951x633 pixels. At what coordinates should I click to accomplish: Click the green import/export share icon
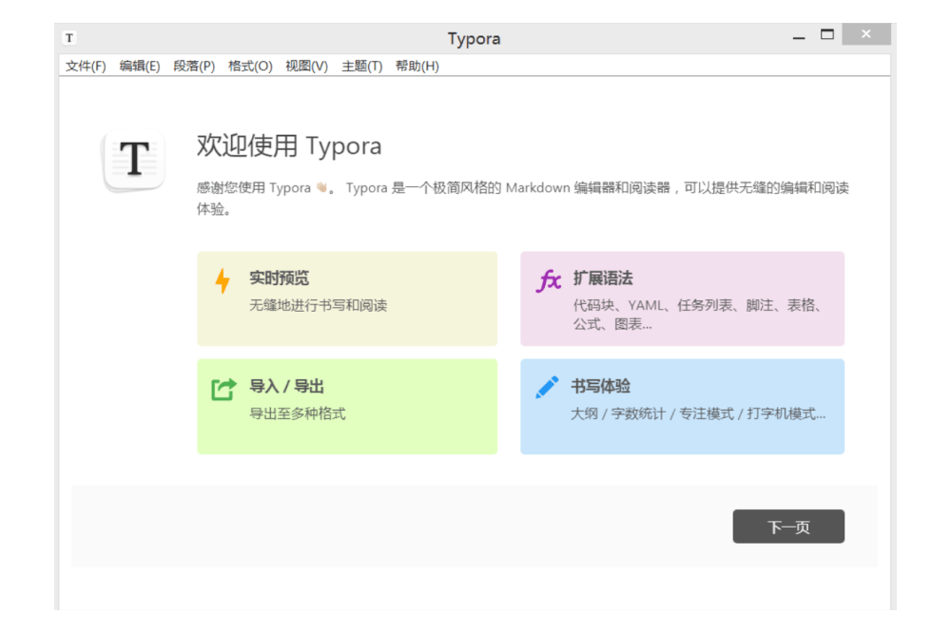pos(223,389)
